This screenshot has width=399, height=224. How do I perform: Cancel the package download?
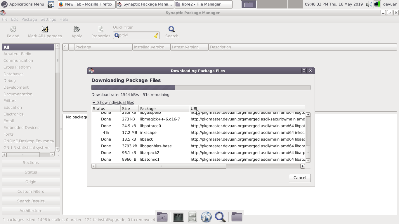pyautogui.click(x=300, y=178)
